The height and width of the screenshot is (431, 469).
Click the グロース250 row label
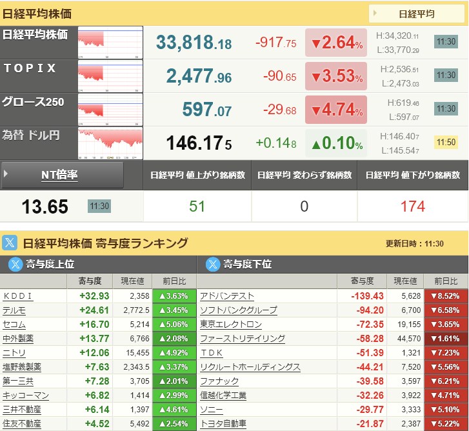click(x=33, y=102)
